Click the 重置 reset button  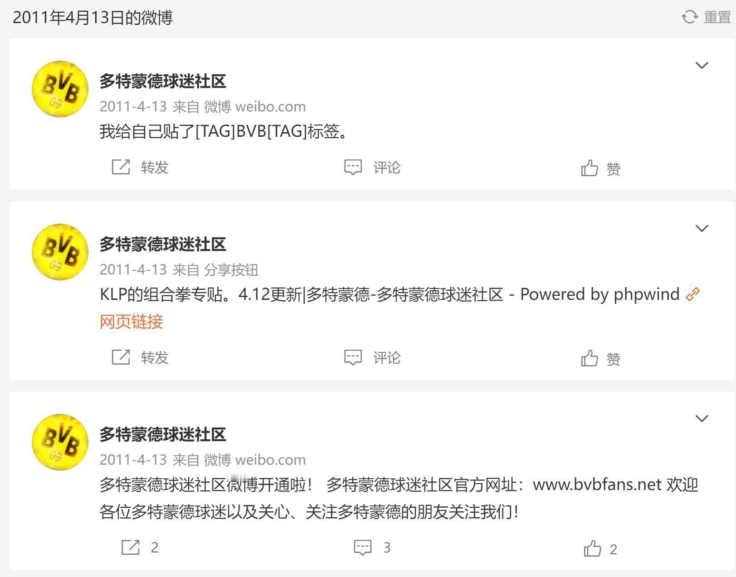click(717, 17)
